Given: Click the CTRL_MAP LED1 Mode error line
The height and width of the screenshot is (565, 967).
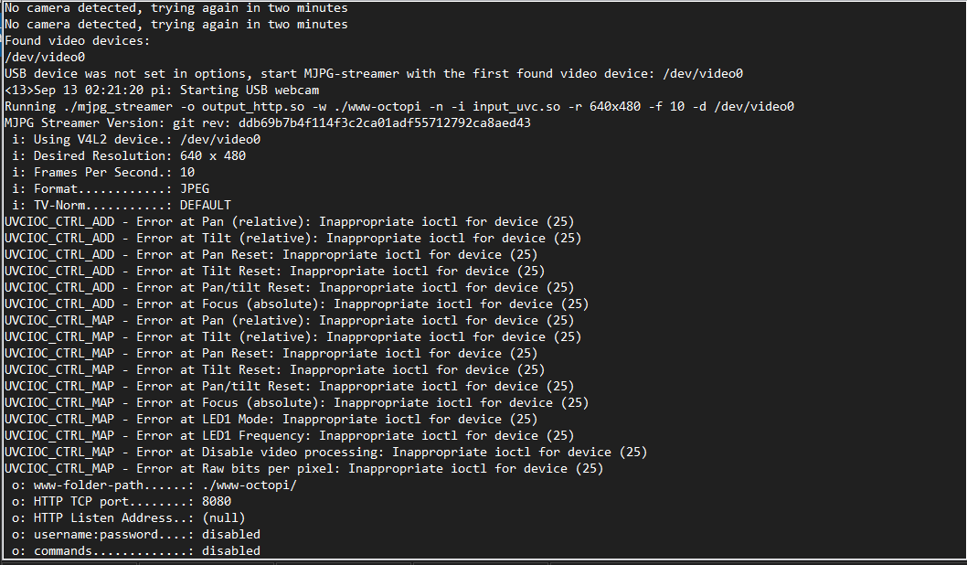Looking at the screenshot, I should [271, 420].
